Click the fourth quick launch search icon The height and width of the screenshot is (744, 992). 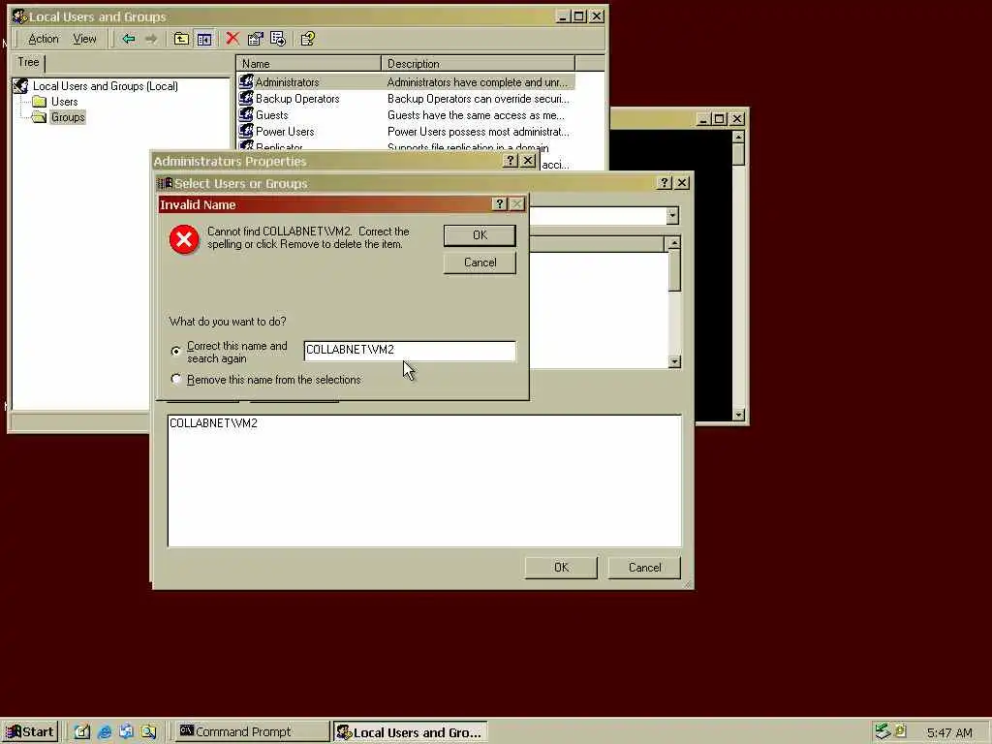148,732
